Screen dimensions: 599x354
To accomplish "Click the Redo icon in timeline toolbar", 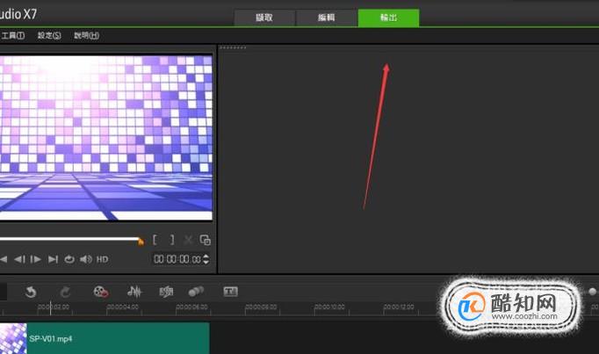I will 65,292.
